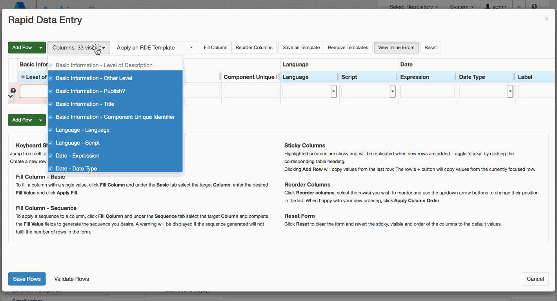The image size is (557, 301).
Task: Expand the lower Add Row split arrow
Action: 41,120
